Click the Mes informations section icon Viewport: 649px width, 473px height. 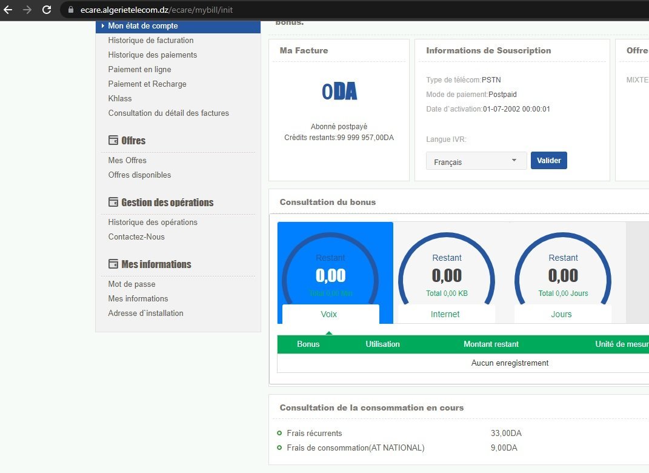[x=113, y=264]
